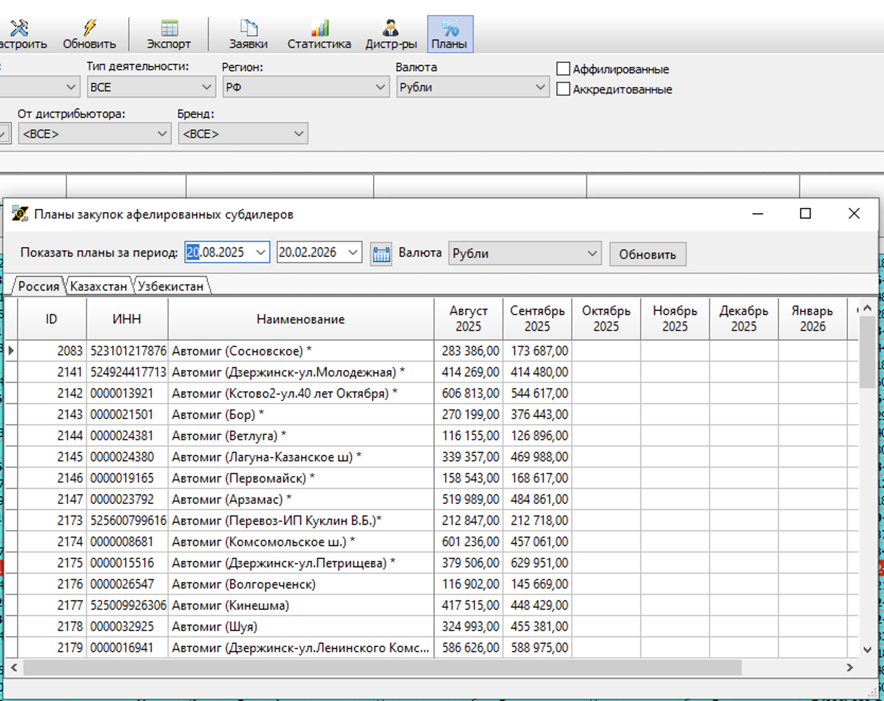This screenshot has width=884, height=701.
Task: Click the plans dialog title bar icon
Action: click(20, 214)
